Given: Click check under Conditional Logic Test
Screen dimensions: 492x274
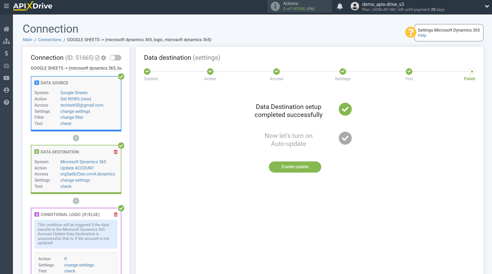Looking at the screenshot, I should pos(70,271).
